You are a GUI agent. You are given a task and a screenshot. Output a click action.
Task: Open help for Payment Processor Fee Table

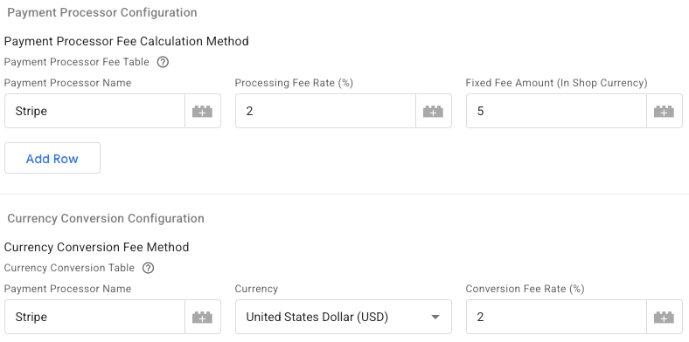tap(163, 62)
